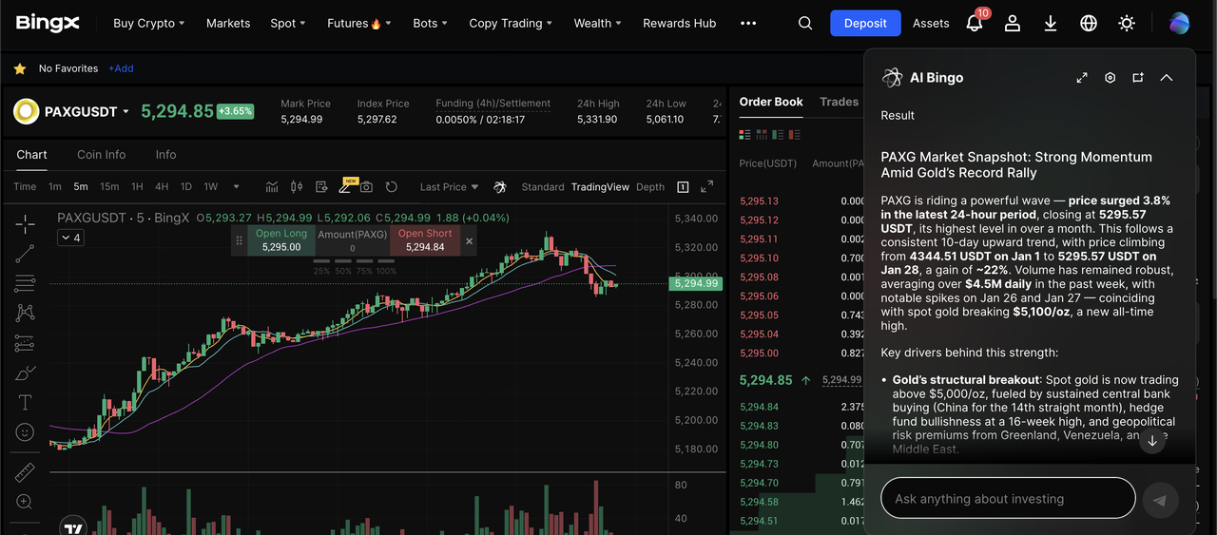
Task: Open the indicators icon in chart toolbar
Action: pyautogui.click(x=272, y=187)
